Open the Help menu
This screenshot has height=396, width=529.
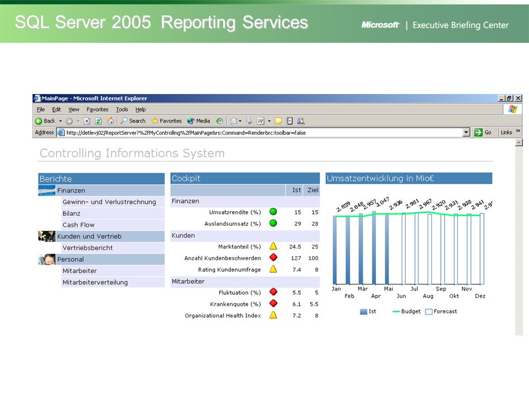pyautogui.click(x=141, y=109)
